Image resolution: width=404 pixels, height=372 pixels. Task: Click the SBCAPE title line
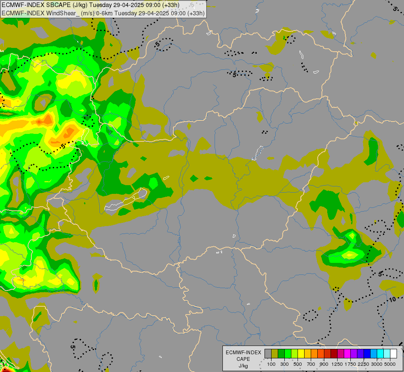90,5
